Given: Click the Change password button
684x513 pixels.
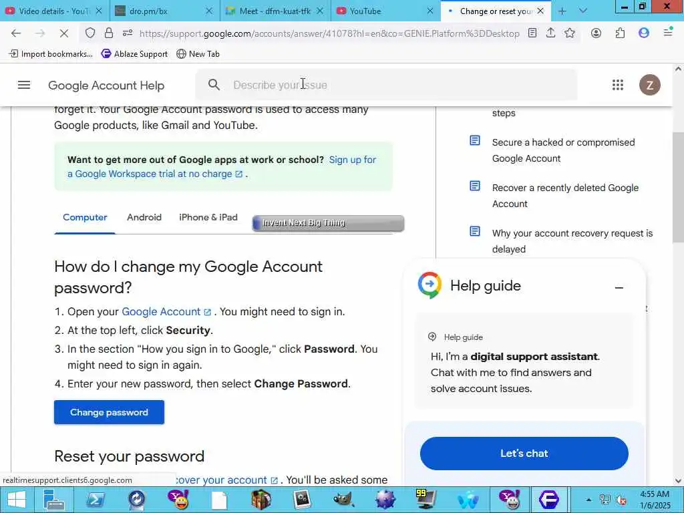Looking at the screenshot, I should [109, 412].
